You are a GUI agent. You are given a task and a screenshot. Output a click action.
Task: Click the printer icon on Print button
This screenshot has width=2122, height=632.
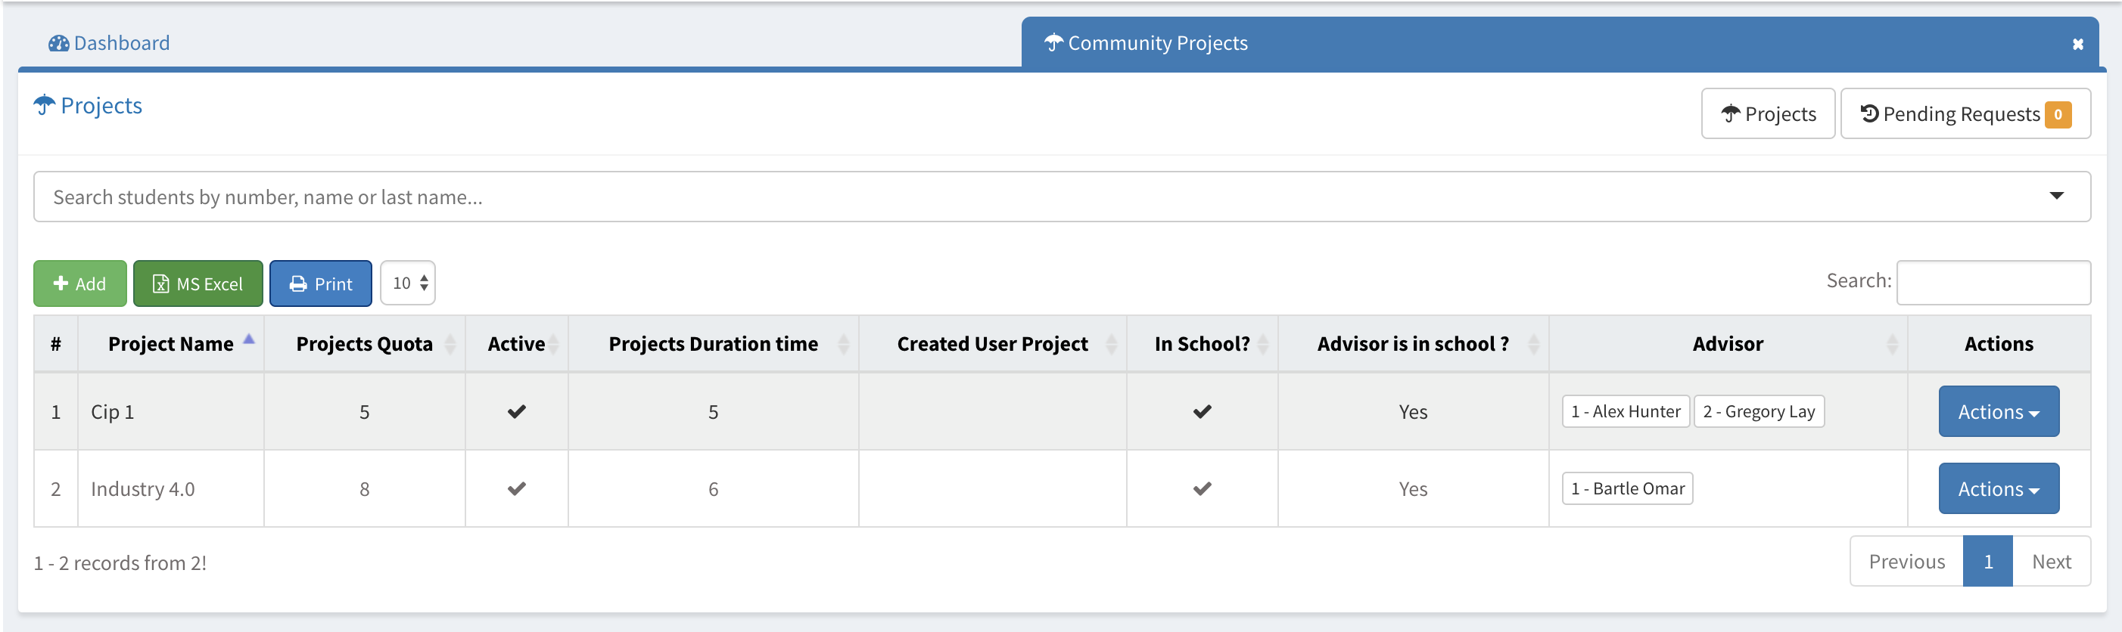point(298,284)
